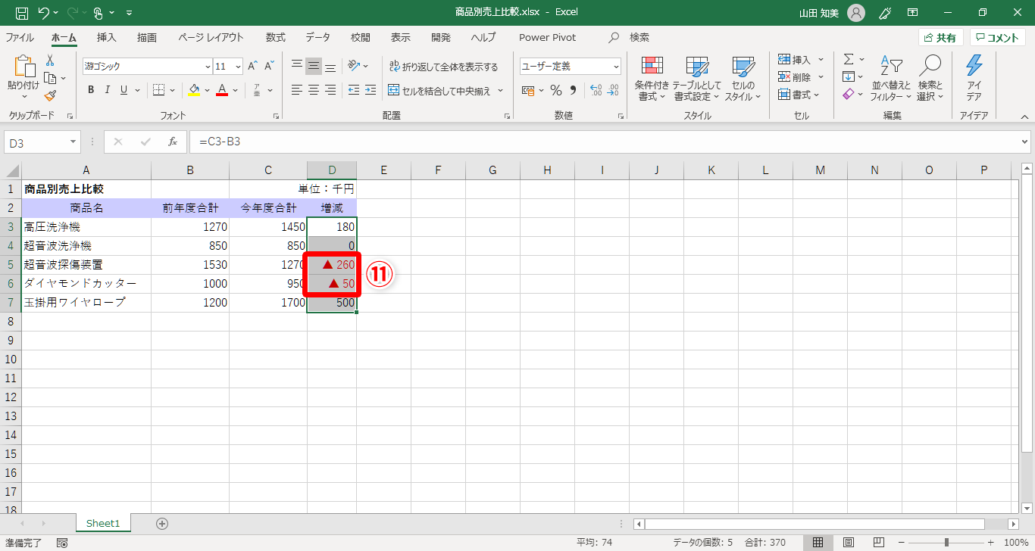Open テーブルとして書式設定 button
Screen dimensions: 1035x551
pyautogui.click(x=697, y=79)
